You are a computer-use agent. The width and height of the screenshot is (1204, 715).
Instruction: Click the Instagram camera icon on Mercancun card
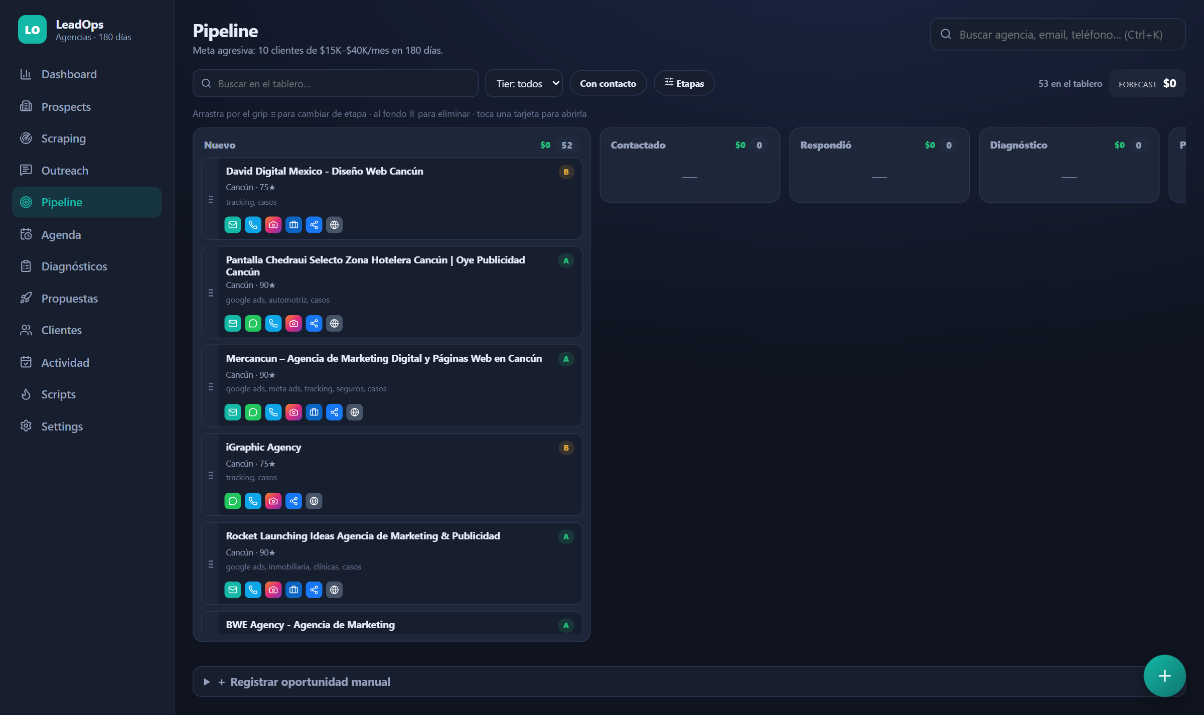(293, 412)
